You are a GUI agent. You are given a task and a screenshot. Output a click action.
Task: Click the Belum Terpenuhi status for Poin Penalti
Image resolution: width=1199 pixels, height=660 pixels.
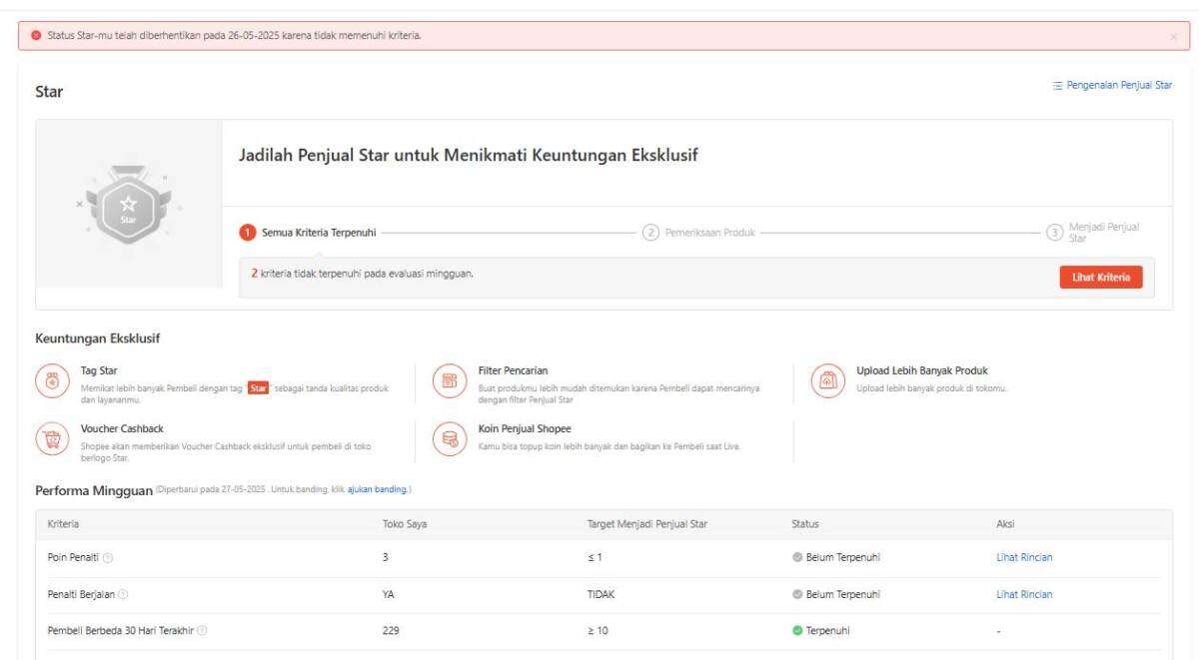pyautogui.click(x=835, y=558)
